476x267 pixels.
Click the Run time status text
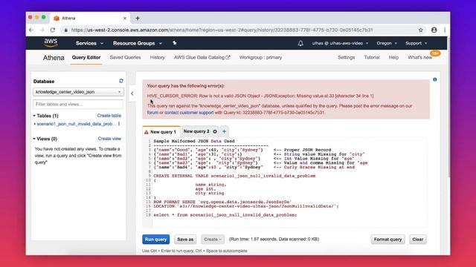(274, 239)
